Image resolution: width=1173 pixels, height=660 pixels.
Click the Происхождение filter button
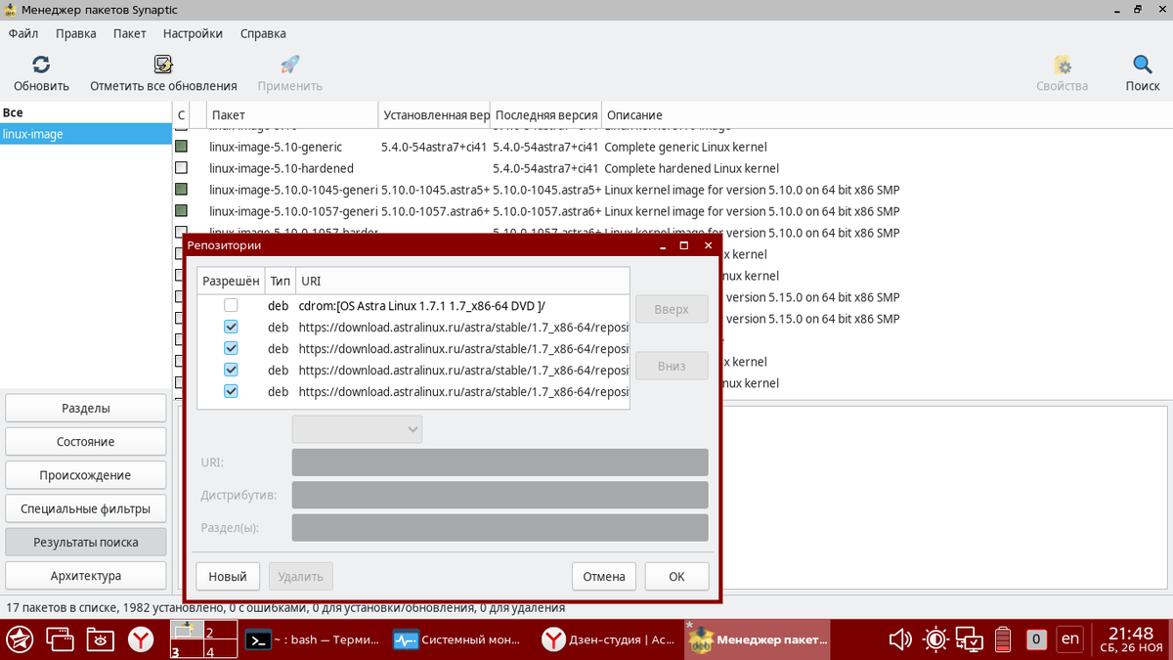coord(86,475)
